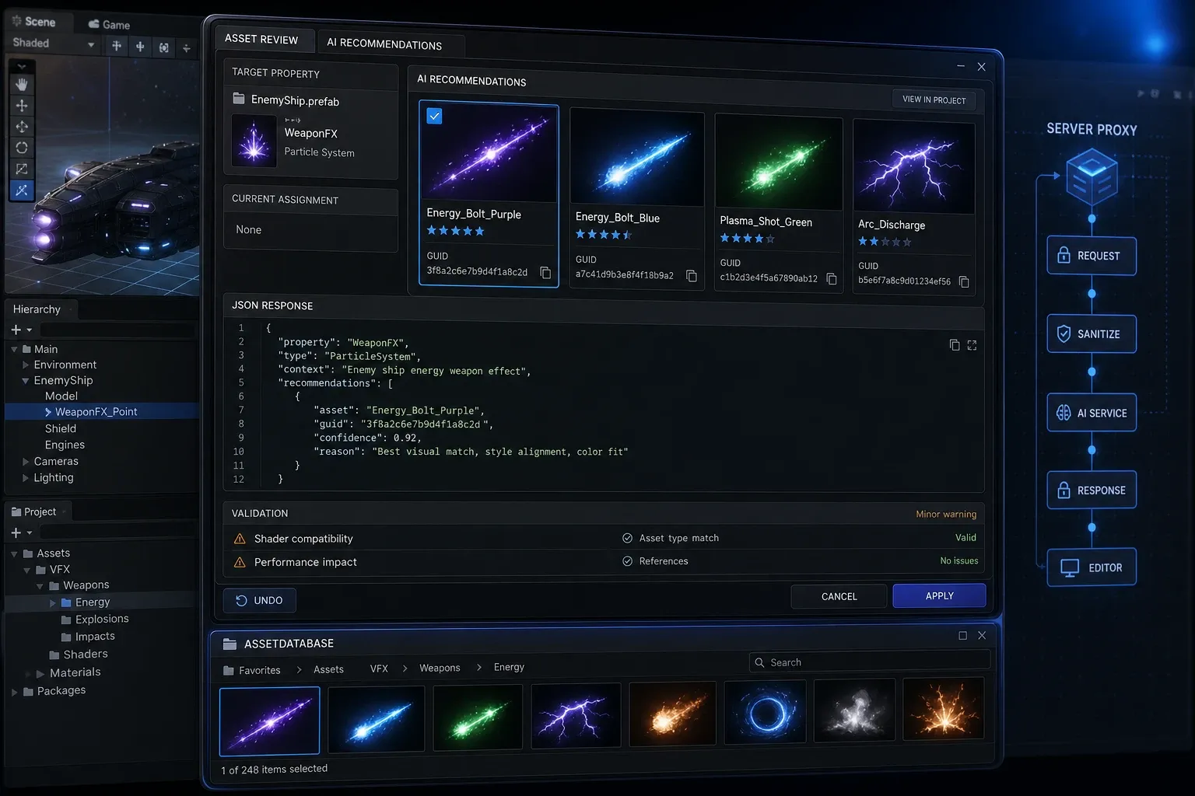Select the Shield object in Hierarchy
Image resolution: width=1195 pixels, height=796 pixels.
click(61, 428)
